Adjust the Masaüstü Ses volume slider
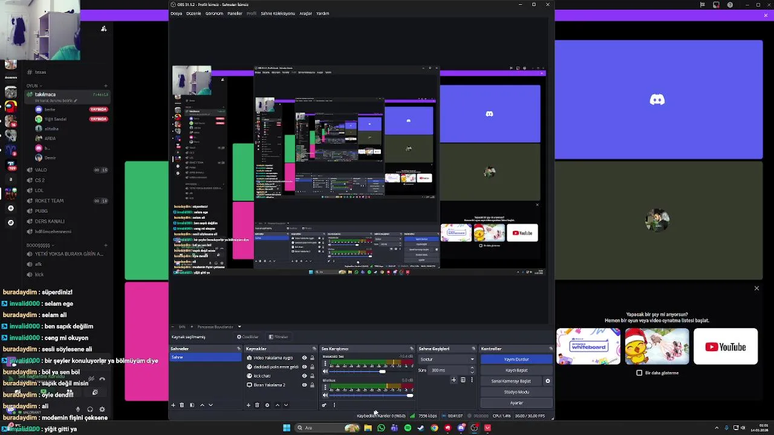Image resolution: width=774 pixels, height=435 pixels. pyautogui.click(x=382, y=372)
